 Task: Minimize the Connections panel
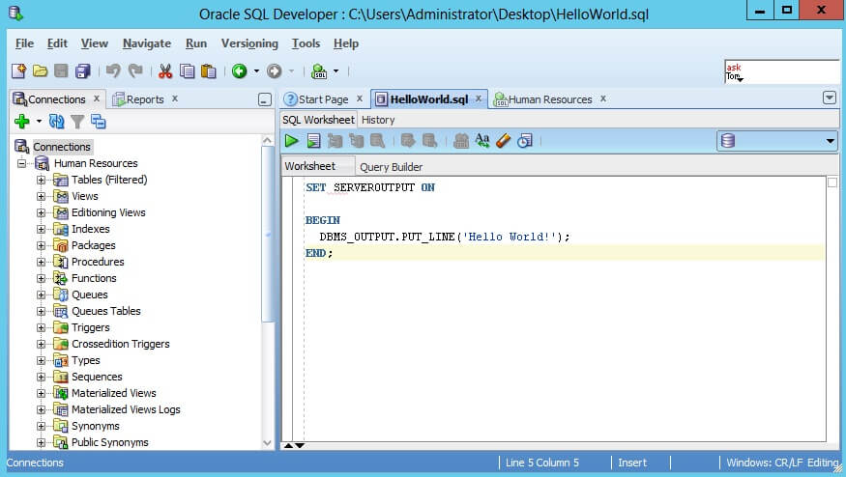[x=264, y=99]
